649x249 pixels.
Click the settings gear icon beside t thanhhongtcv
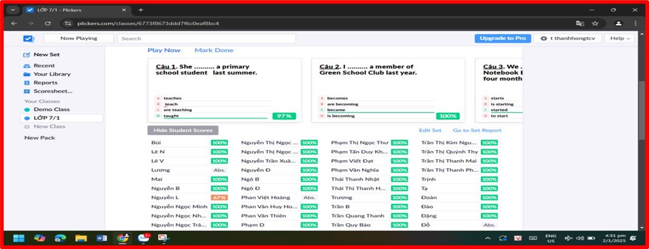click(543, 38)
